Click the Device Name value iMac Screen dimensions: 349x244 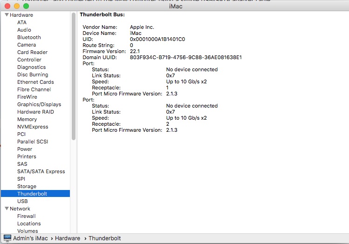tap(136, 33)
